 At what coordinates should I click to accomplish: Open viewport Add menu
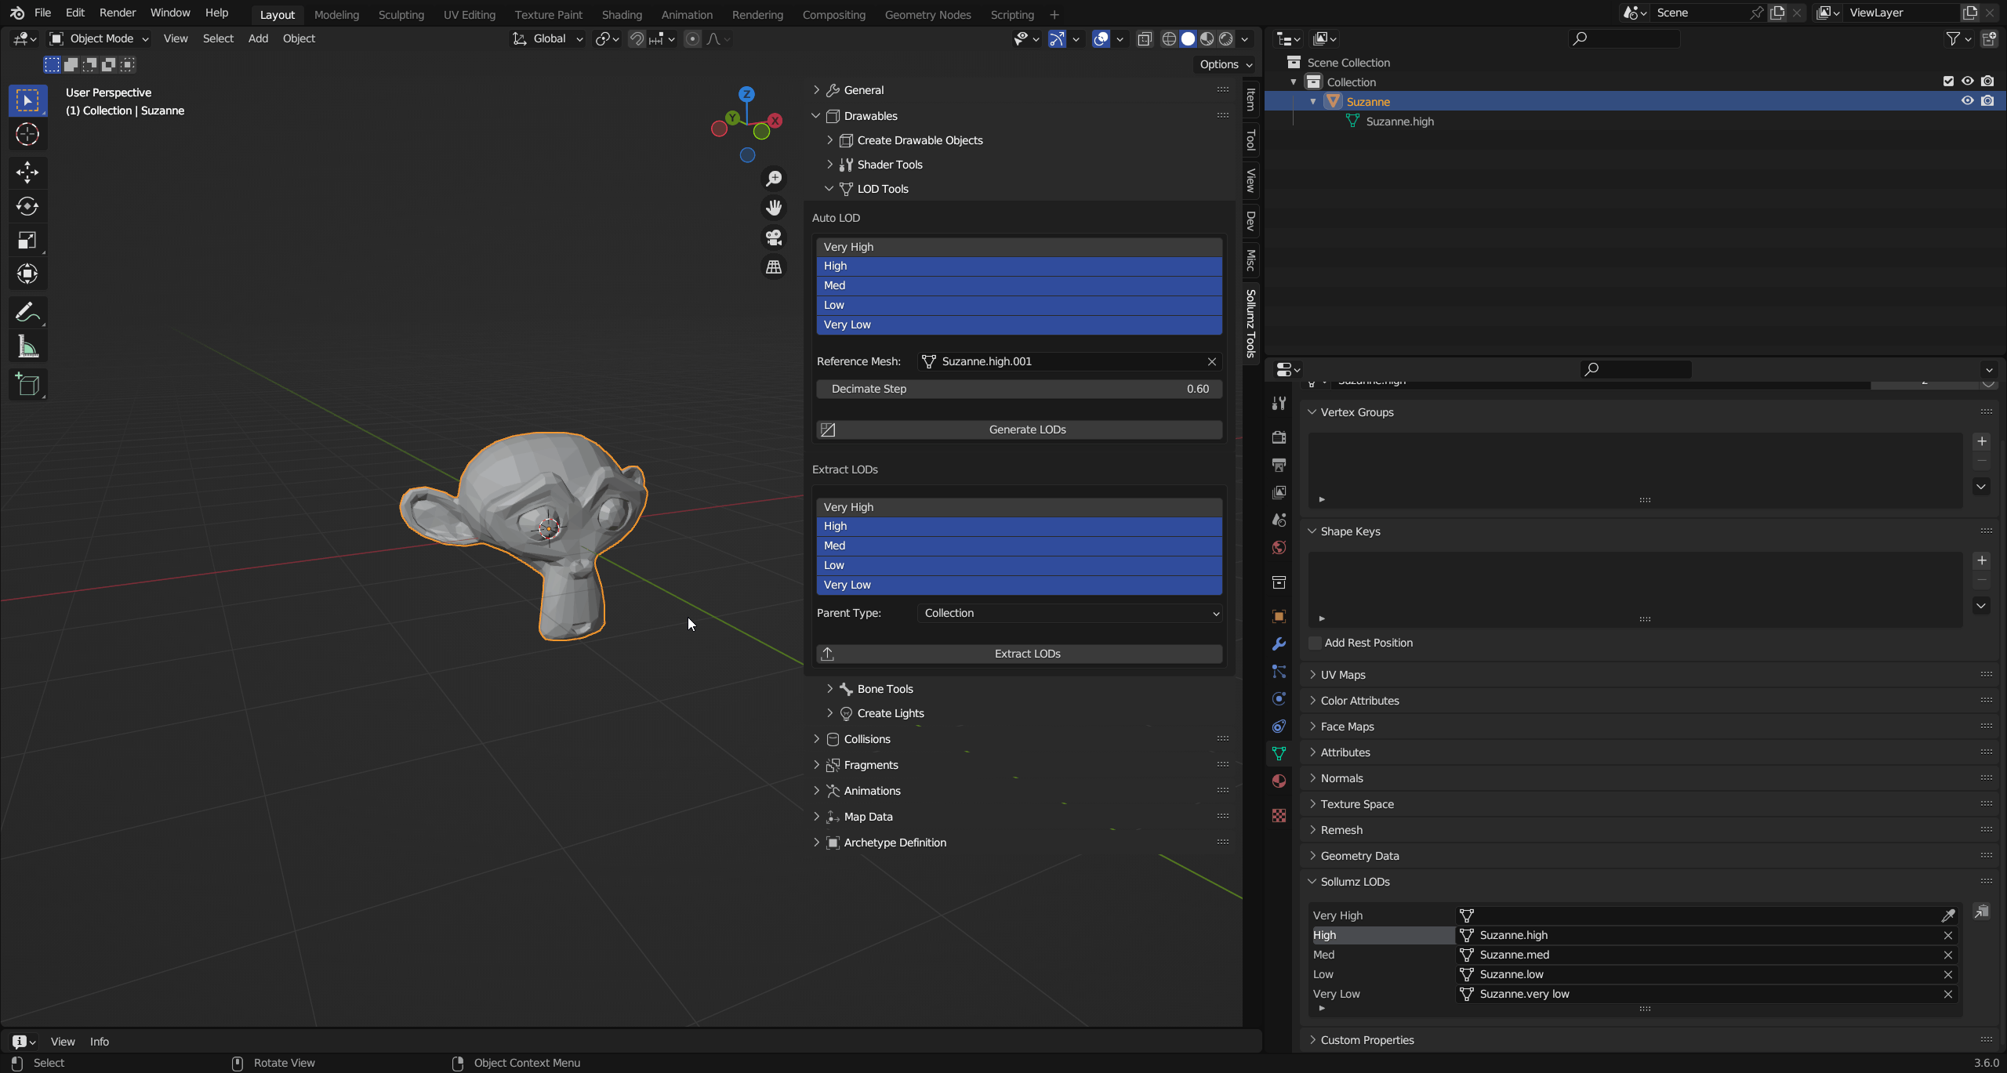click(258, 38)
